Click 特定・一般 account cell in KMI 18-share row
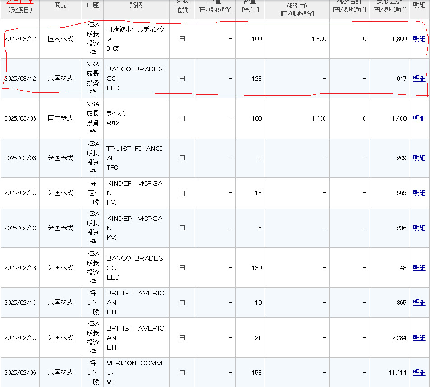The height and width of the screenshot is (387, 430). point(92,193)
